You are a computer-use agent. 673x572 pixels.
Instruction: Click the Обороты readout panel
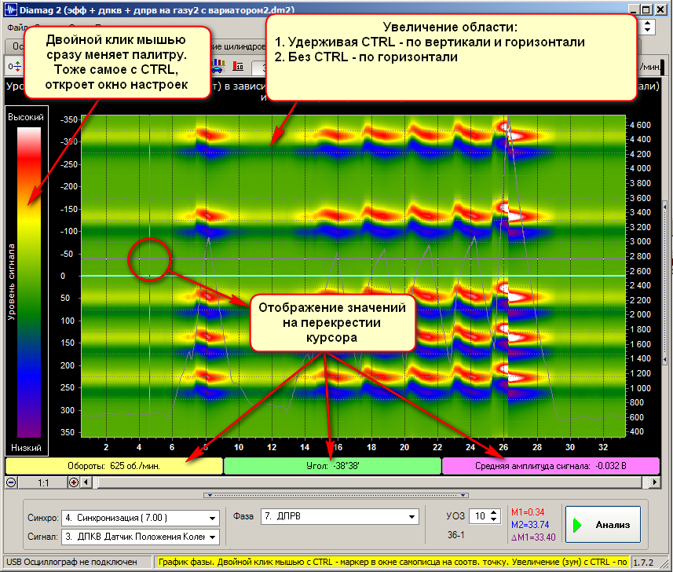[x=114, y=466]
